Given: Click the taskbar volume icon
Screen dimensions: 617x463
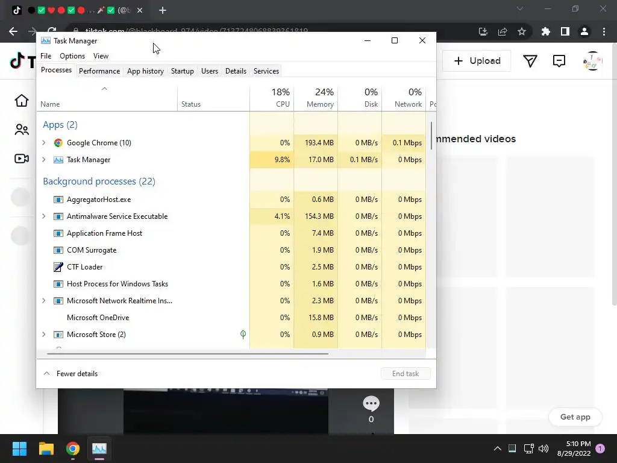Looking at the screenshot, I should 543,449.
